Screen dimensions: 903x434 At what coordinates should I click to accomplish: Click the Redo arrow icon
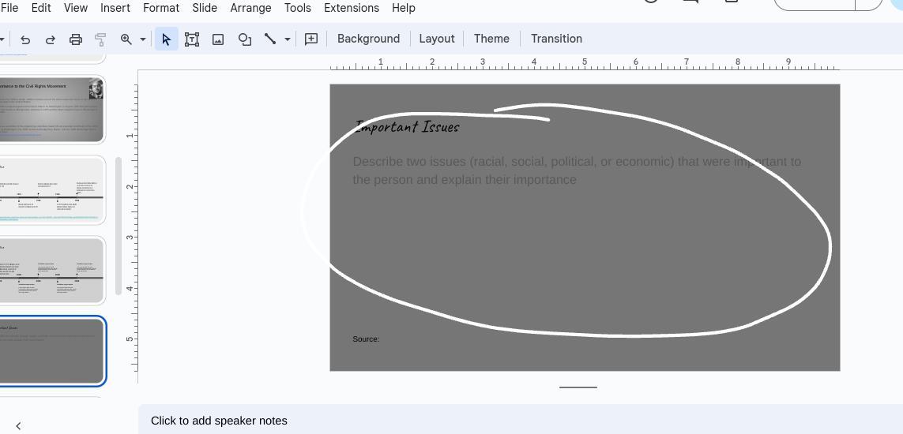[51, 39]
